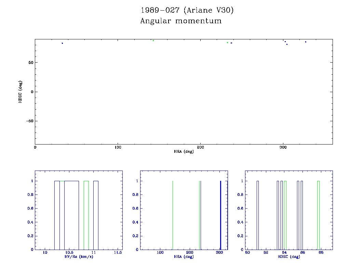This screenshot has height=263, width=350.
Task: Click the 'HRA (deg)' label under the middle histogram
Action: (184, 256)
